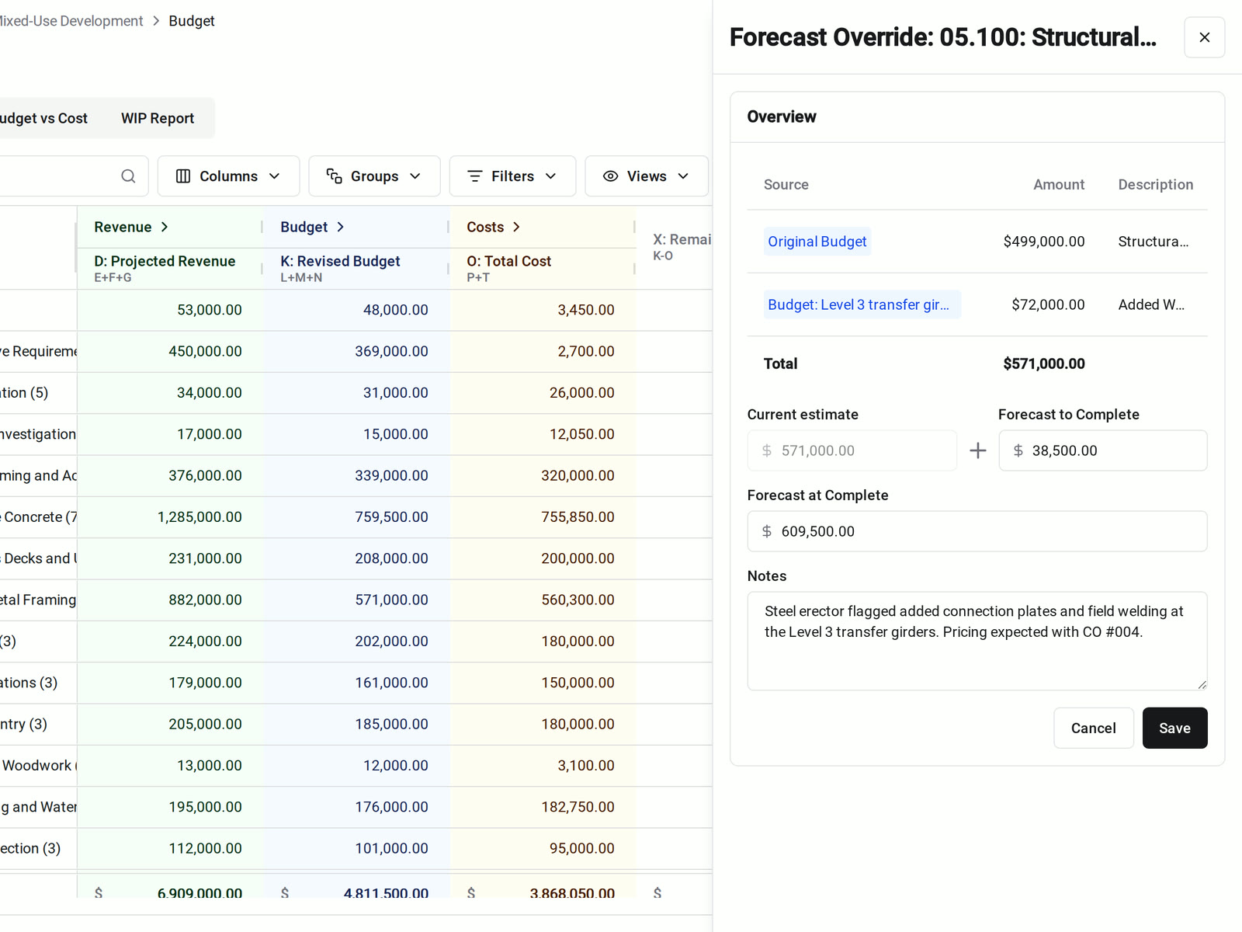This screenshot has width=1242, height=932.
Task: Open the Views dropdown
Action: 647,176
